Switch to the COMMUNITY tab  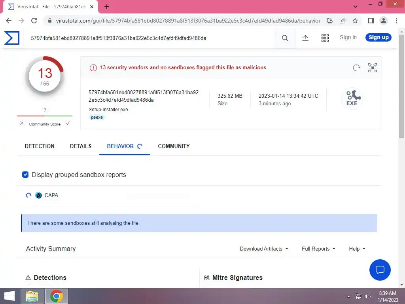pyautogui.click(x=174, y=146)
